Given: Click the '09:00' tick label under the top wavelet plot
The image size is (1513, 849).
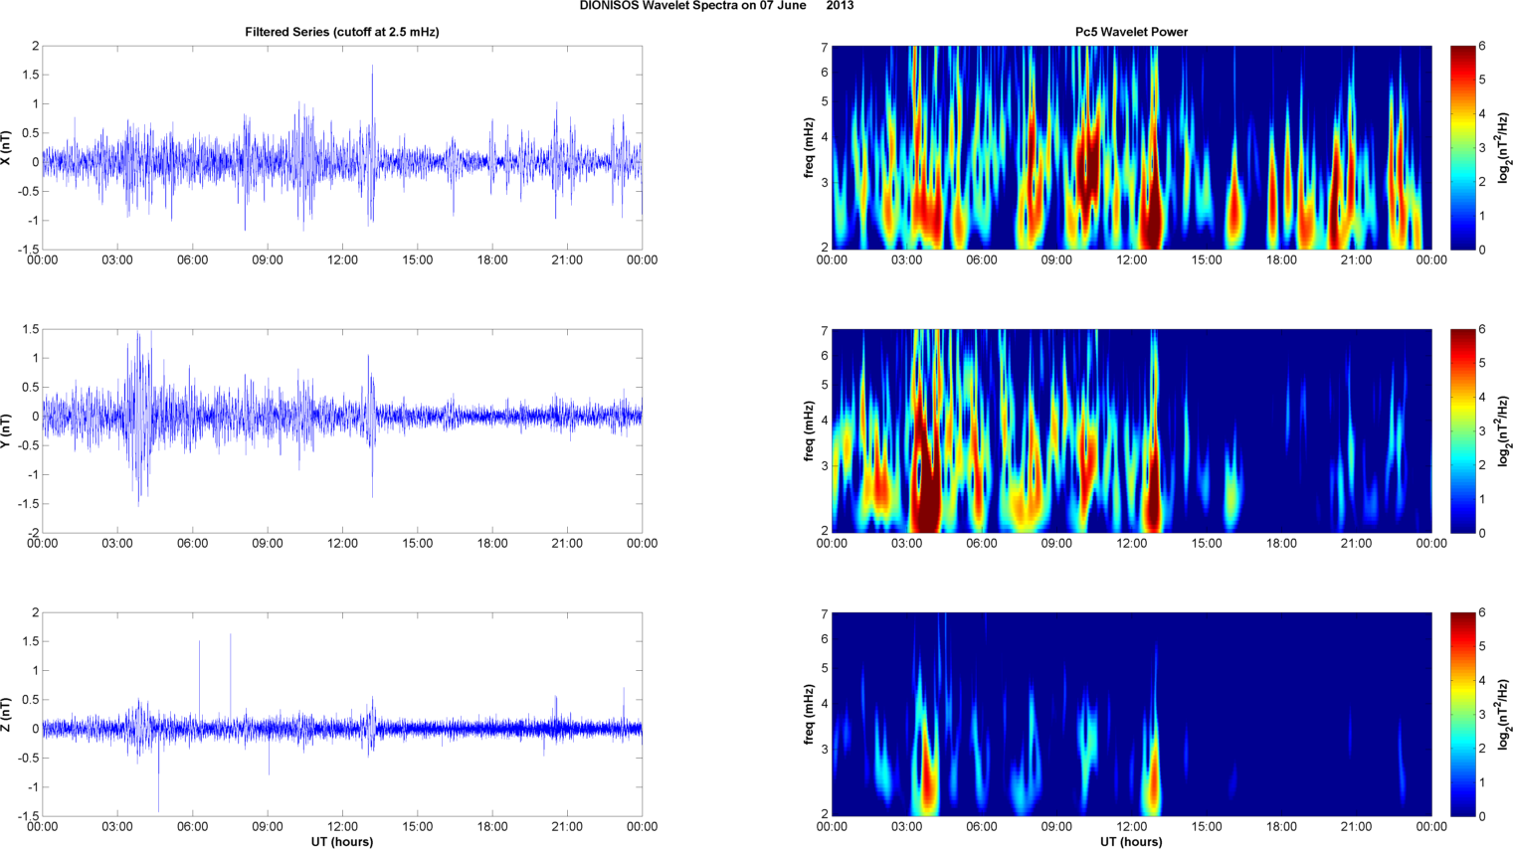Looking at the screenshot, I should 1056,260.
